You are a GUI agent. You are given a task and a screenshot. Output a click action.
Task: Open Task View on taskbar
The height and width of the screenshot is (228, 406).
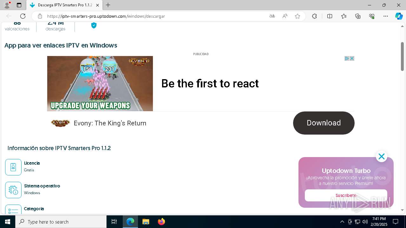click(x=114, y=222)
